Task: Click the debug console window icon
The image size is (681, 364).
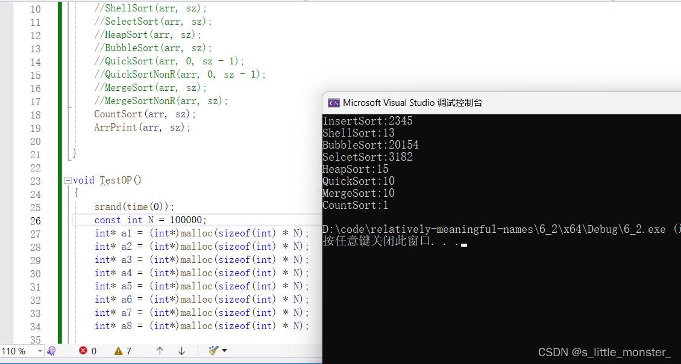Action: [x=333, y=103]
